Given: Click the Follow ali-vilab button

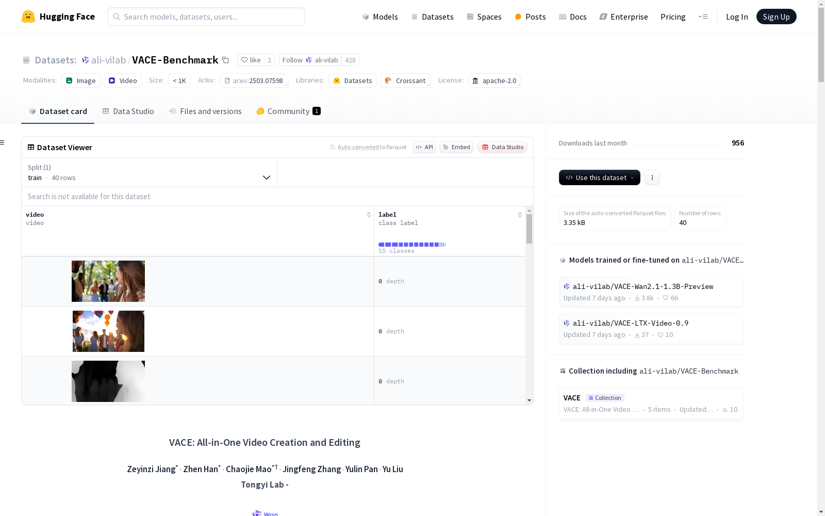Looking at the screenshot, I should tap(310, 60).
